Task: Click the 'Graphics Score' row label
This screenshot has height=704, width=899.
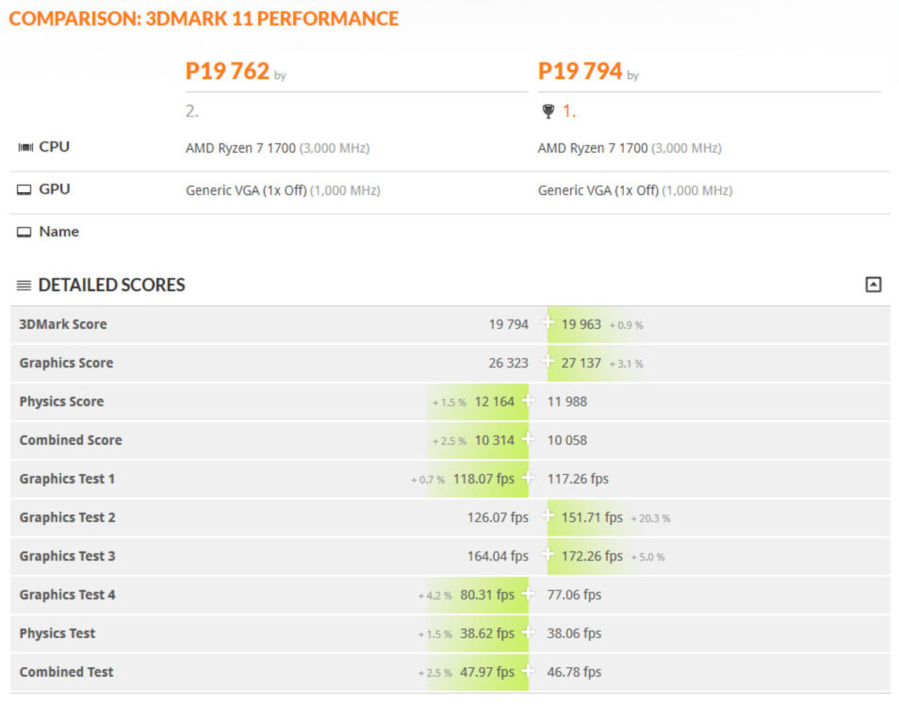Action: click(x=66, y=362)
